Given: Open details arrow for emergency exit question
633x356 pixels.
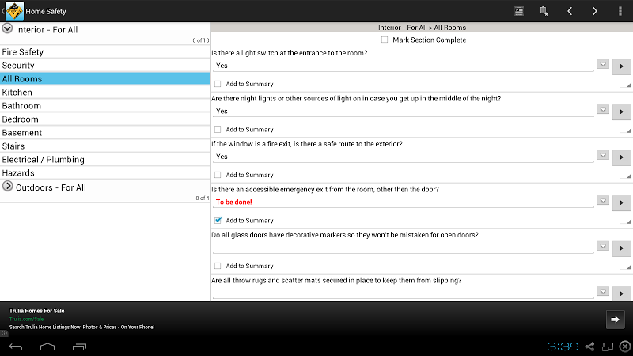Looking at the screenshot, I should pos(622,203).
